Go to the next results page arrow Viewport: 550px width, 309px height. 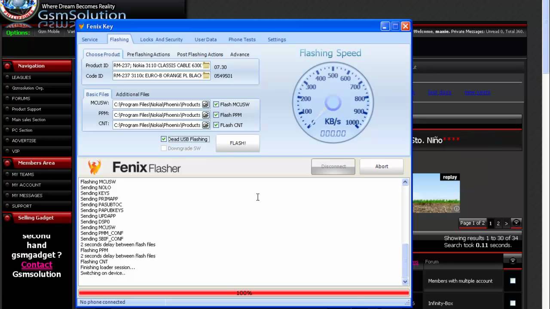[x=506, y=223]
